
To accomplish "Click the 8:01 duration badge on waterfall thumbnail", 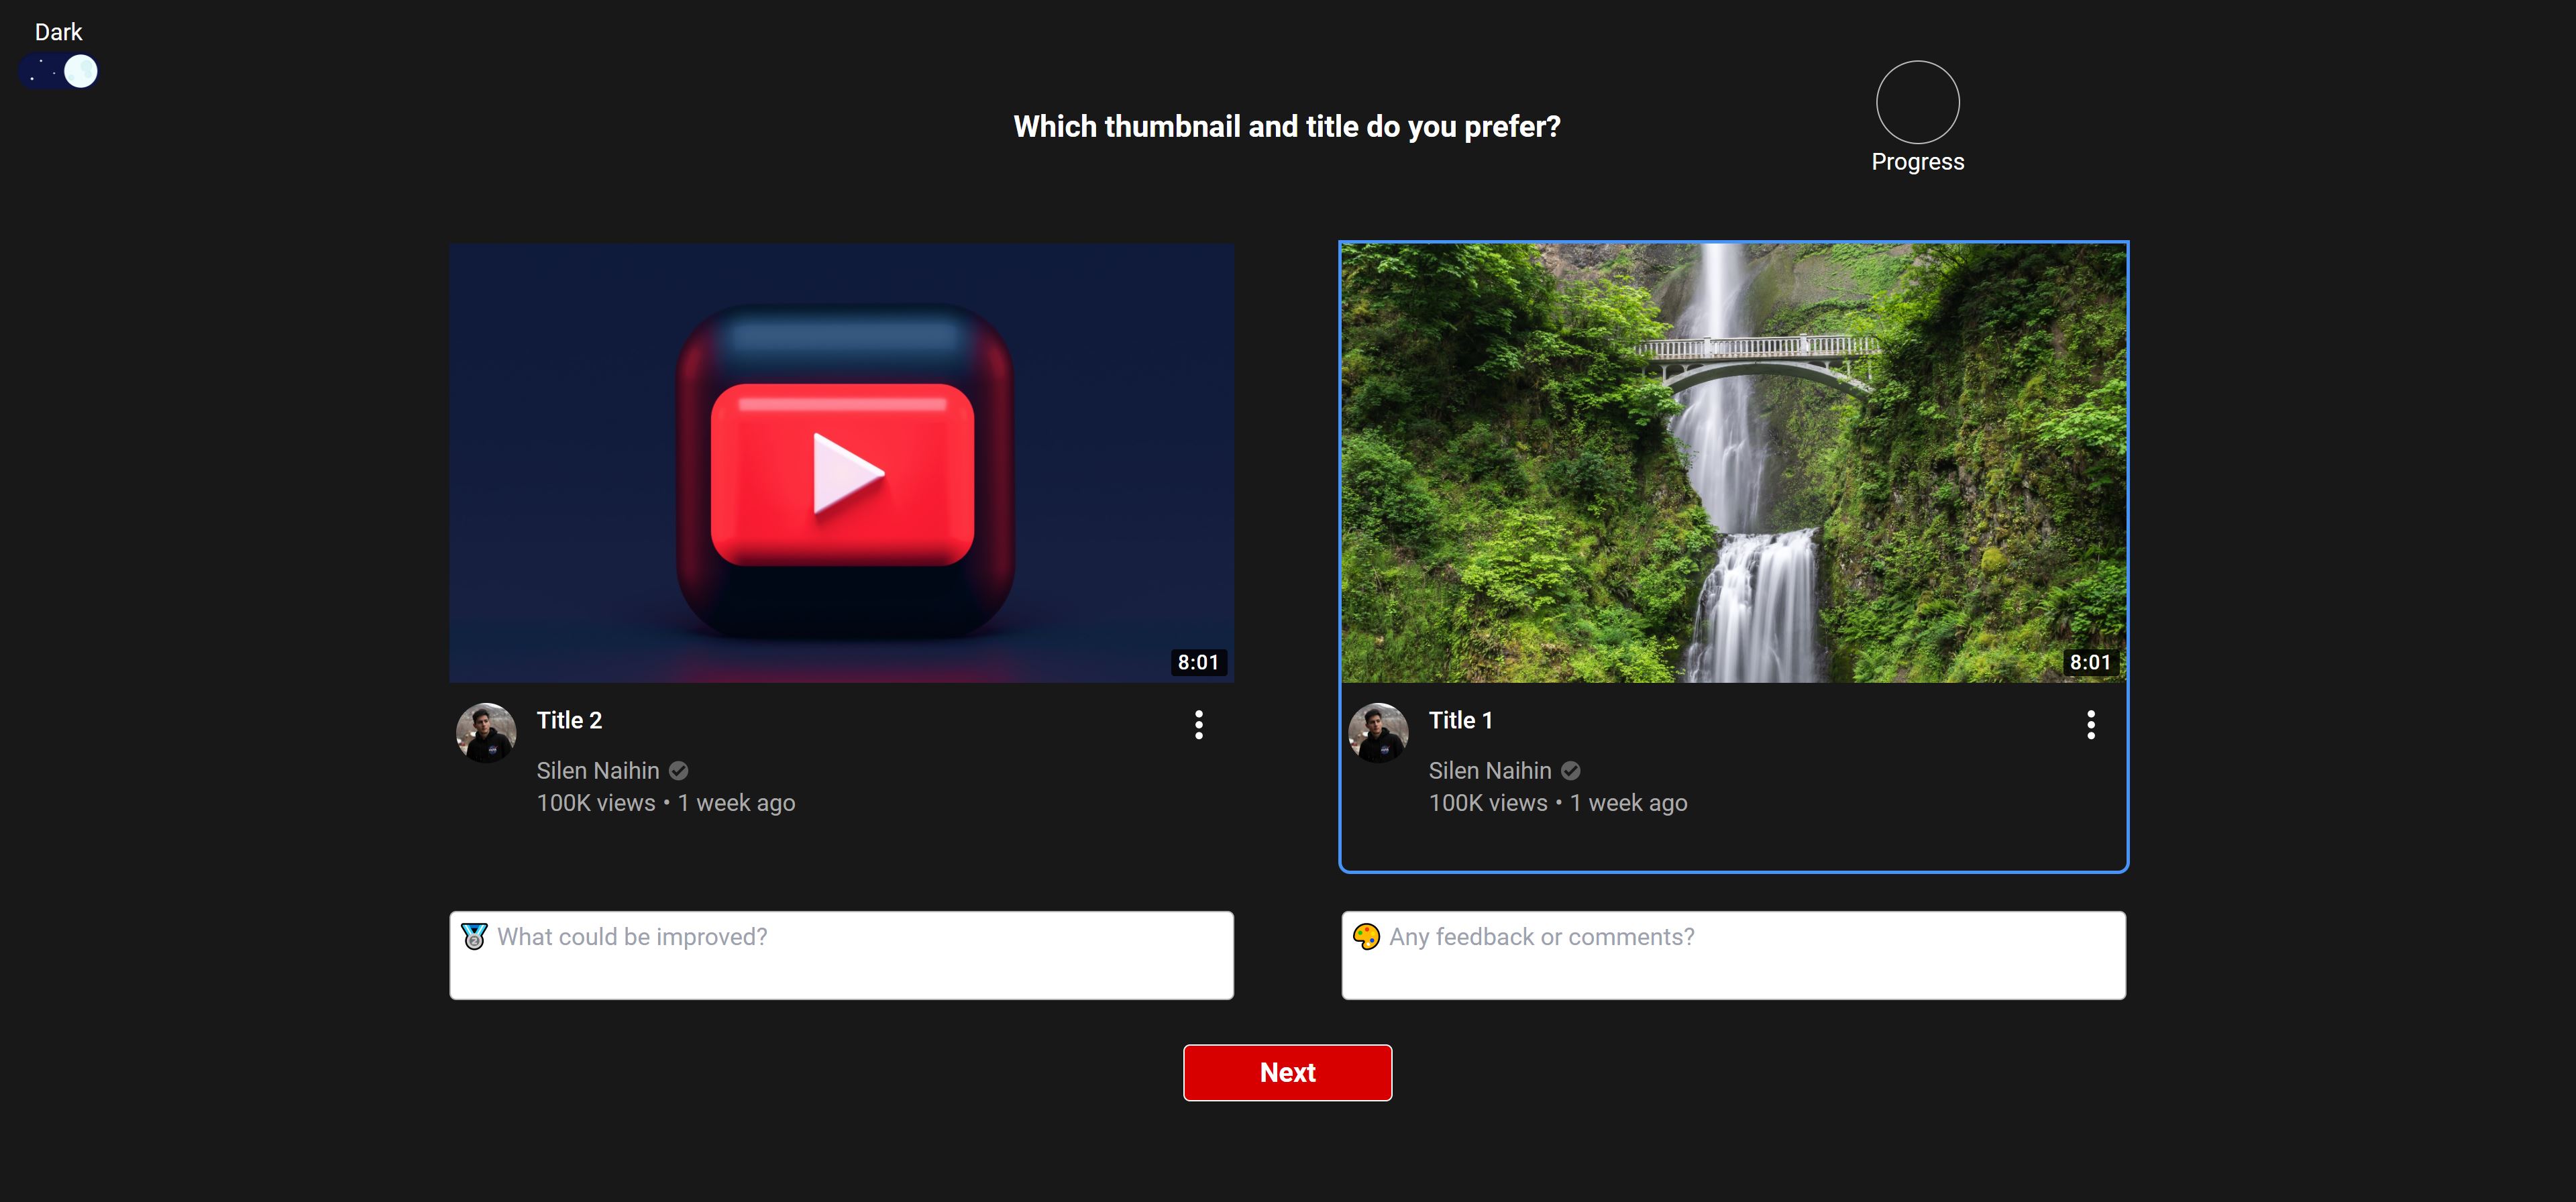I will pyautogui.click(x=2090, y=663).
